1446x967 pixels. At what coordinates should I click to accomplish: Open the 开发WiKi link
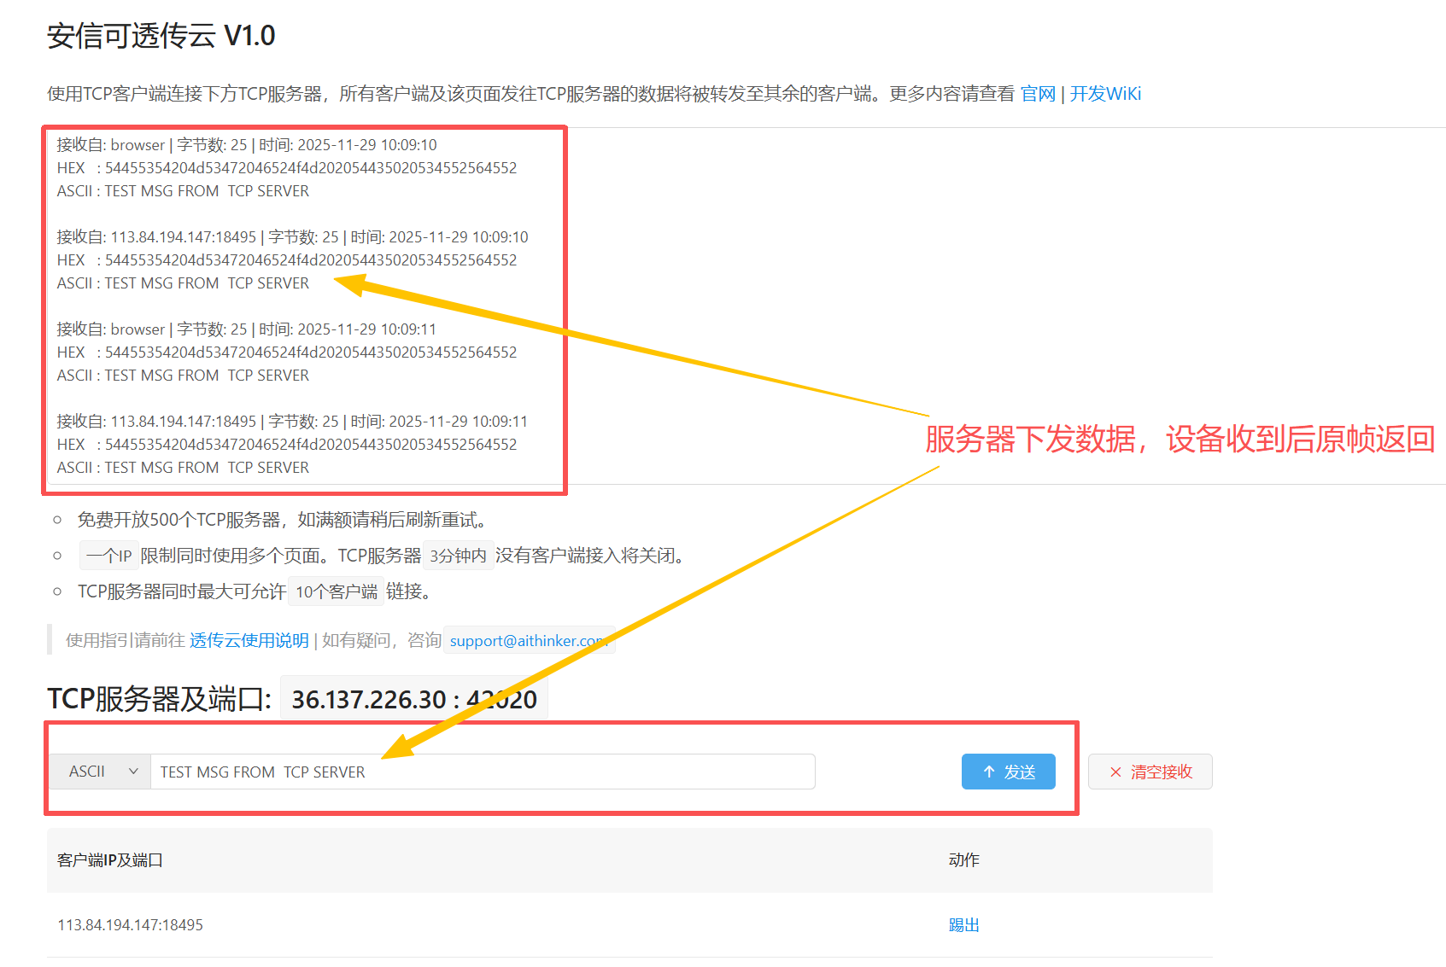[1105, 94]
